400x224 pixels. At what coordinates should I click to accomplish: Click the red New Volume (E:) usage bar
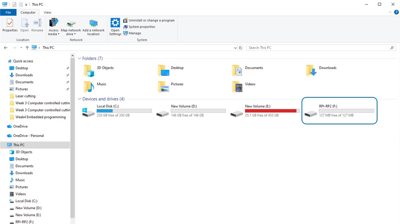tap(273, 111)
